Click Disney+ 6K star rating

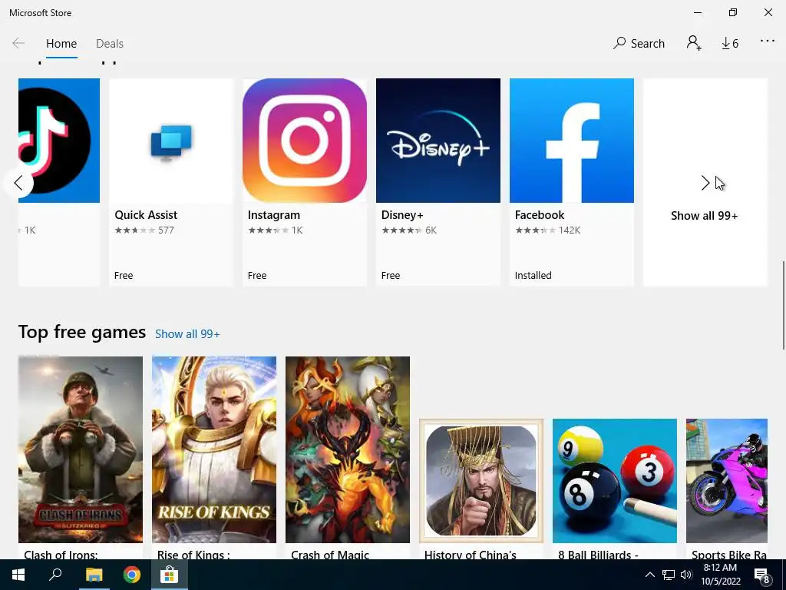click(409, 230)
